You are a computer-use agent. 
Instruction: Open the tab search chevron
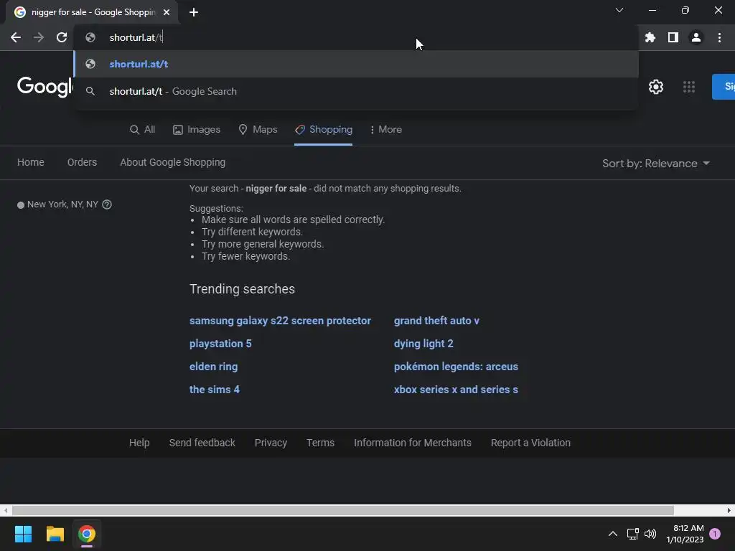click(x=619, y=10)
